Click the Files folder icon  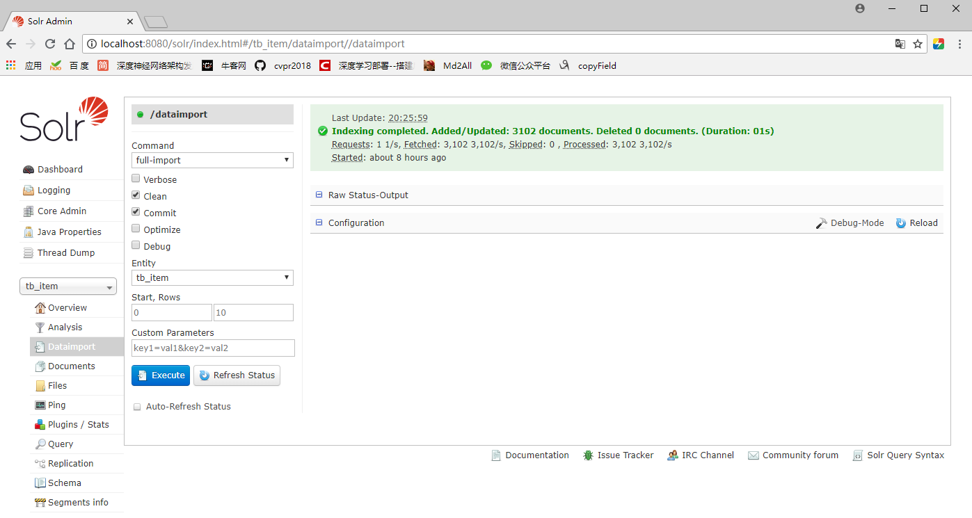point(40,385)
